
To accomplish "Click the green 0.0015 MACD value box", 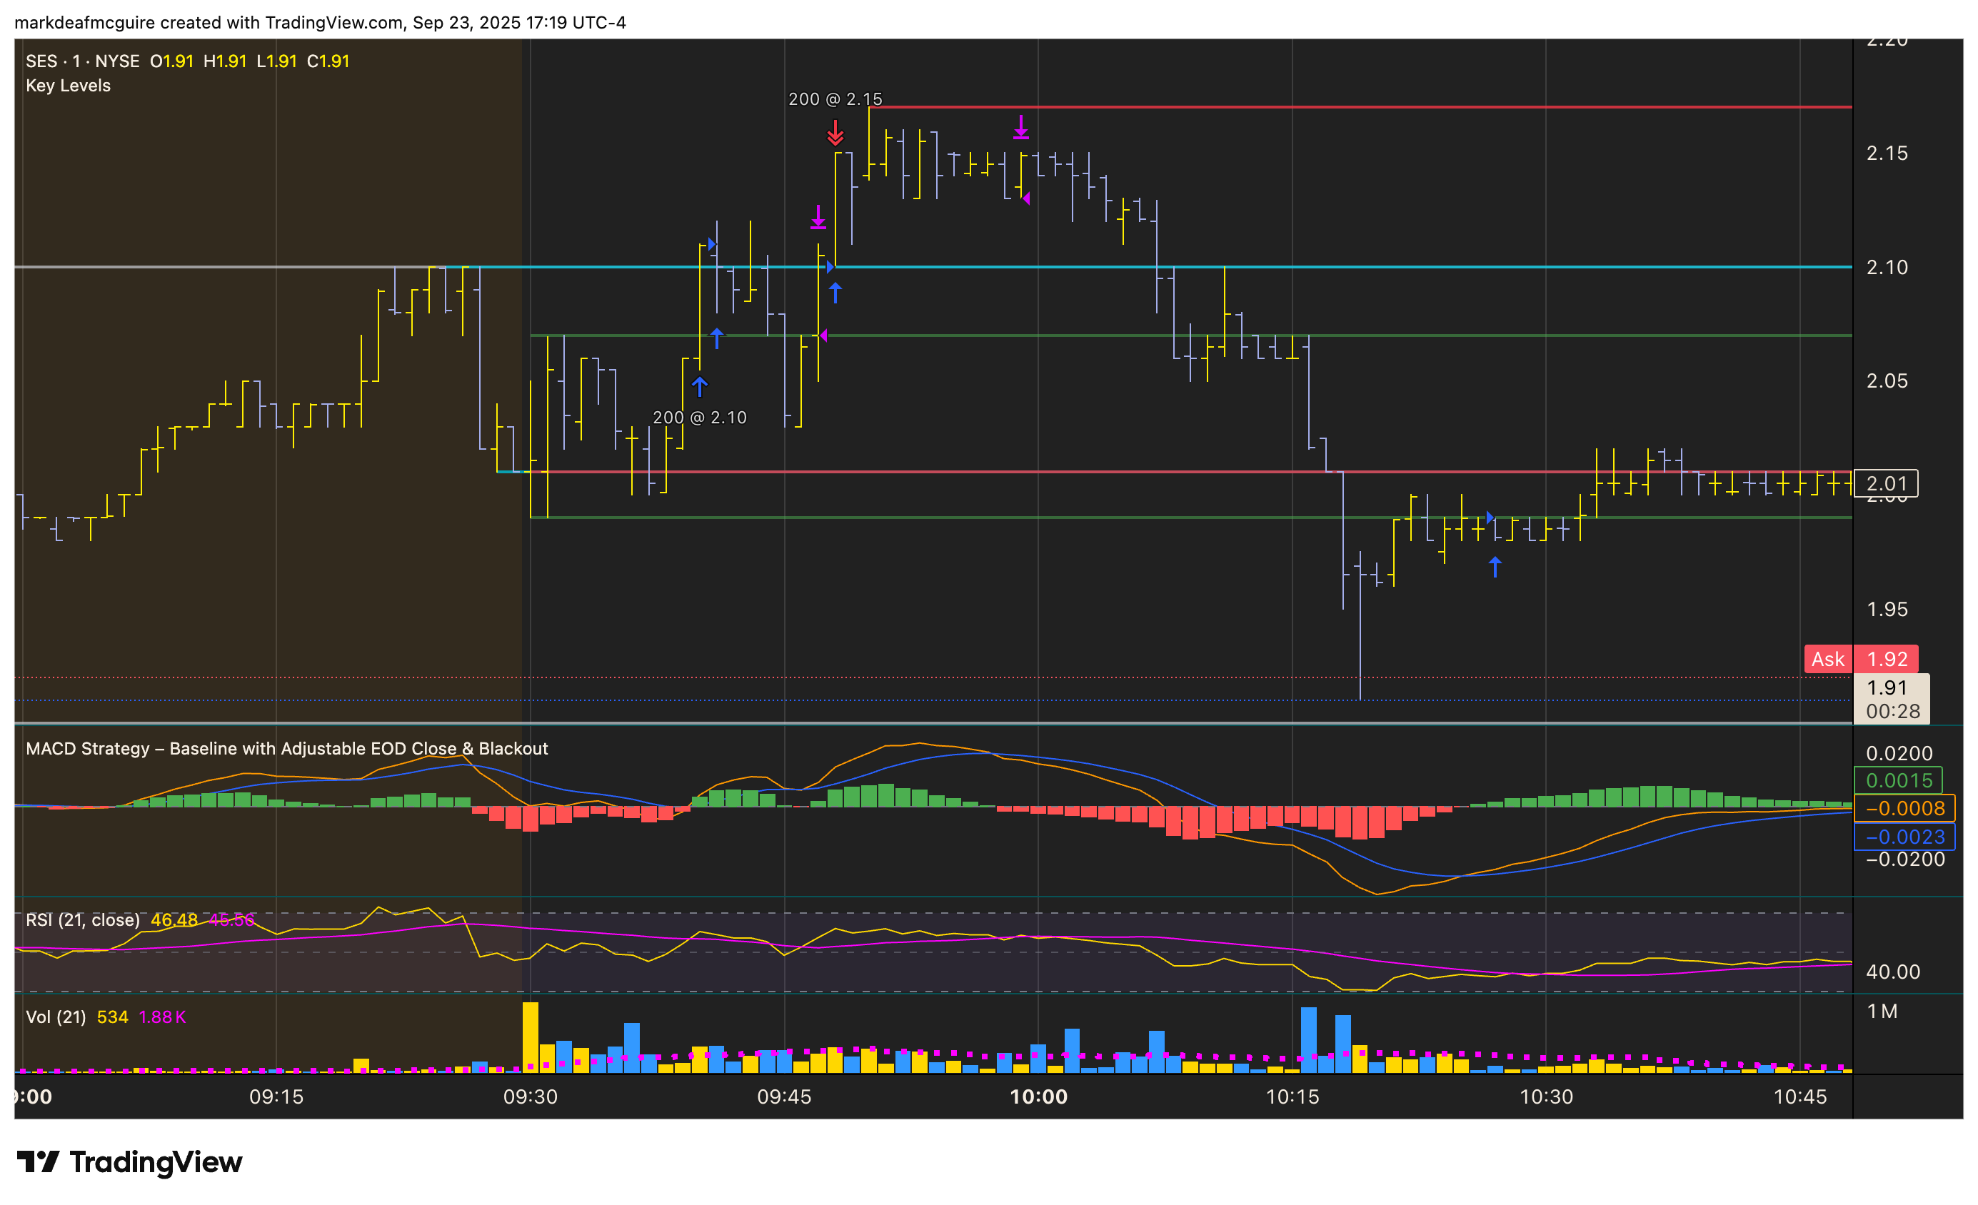I will (x=1898, y=780).
